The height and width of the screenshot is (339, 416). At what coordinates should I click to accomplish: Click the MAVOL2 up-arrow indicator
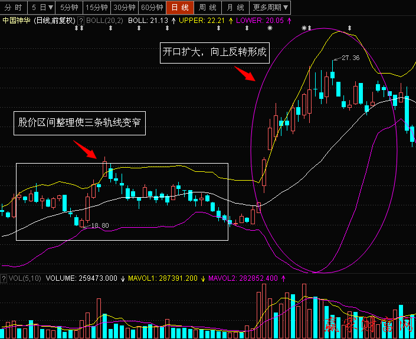tap(283, 278)
